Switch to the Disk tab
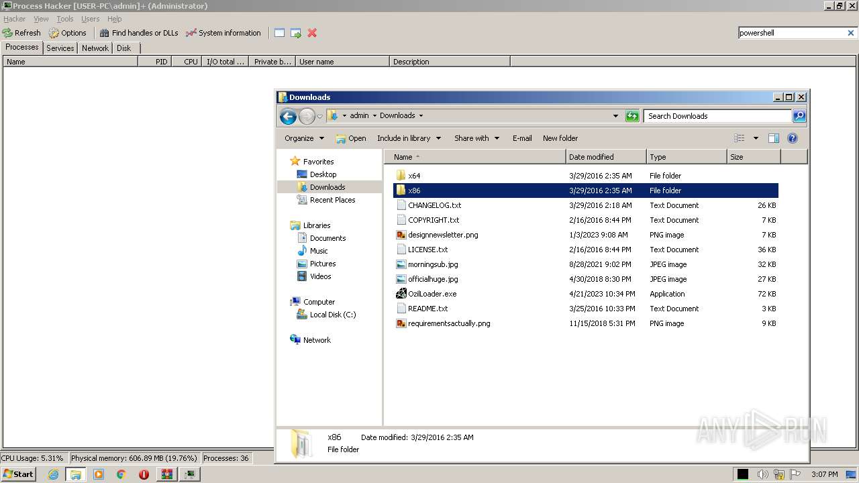 pos(124,48)
